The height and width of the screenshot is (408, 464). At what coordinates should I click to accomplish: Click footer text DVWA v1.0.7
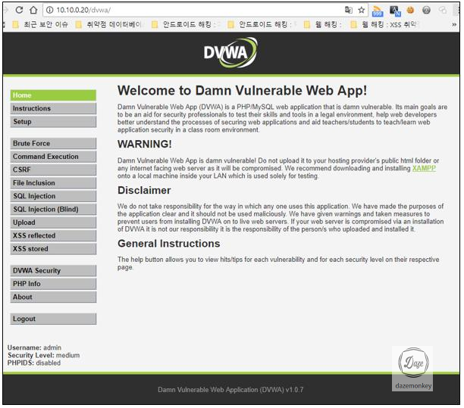pos(230,390)
